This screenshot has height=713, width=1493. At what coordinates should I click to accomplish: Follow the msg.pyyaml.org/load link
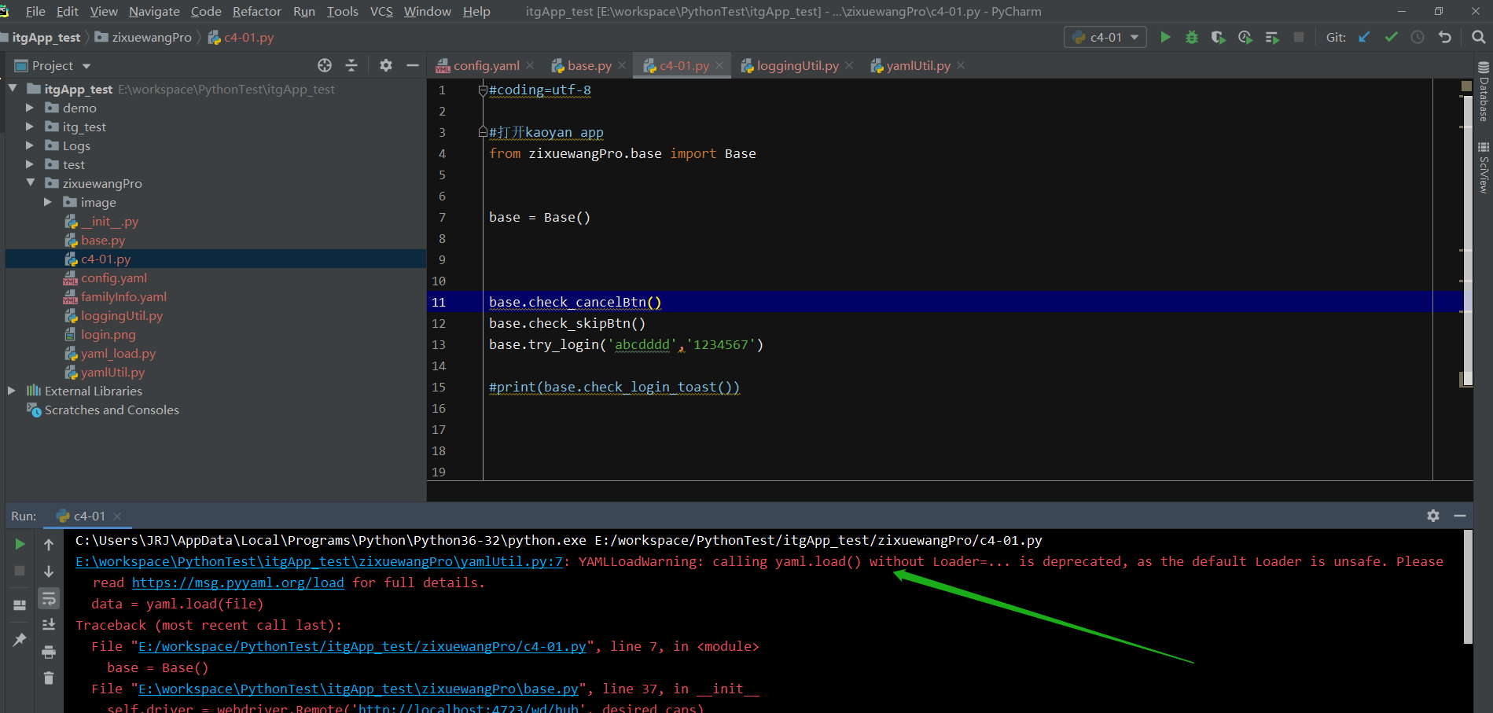click(x=238, y=583)
